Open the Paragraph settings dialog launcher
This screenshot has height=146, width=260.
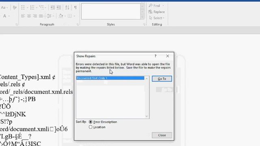coord(78,24)
